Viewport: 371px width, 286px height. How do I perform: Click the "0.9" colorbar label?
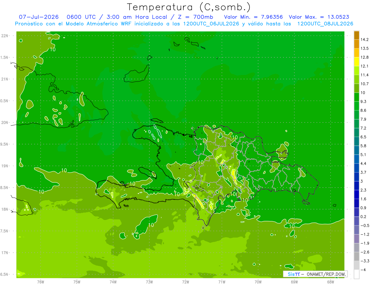click(363, 208)
